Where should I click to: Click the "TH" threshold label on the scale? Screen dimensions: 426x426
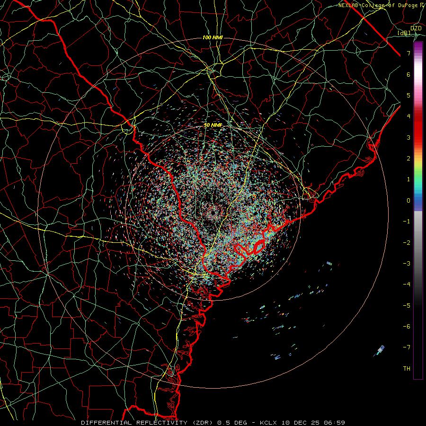tap(407, 368)
